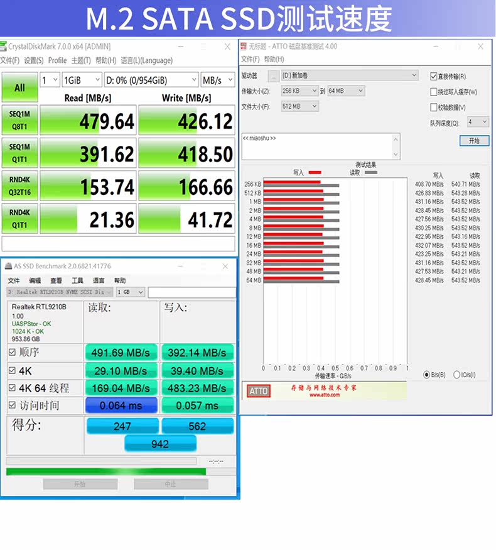The height and width of the screenshot is (550, 496).
Task: Select the IO/s(I) radio button
Action: point(456,375)
